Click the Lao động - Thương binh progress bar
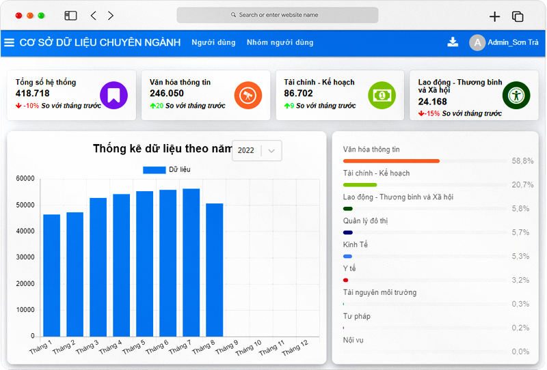This screenshot has width=547, height=370. point(425,209)
